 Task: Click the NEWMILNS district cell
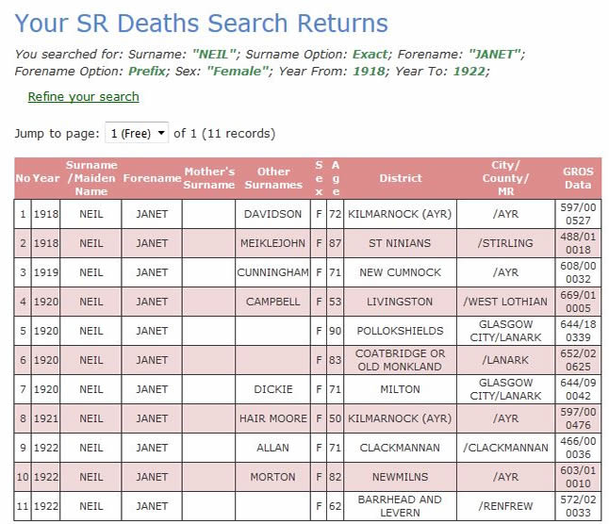pyautogui.click(x=401, y=477)
